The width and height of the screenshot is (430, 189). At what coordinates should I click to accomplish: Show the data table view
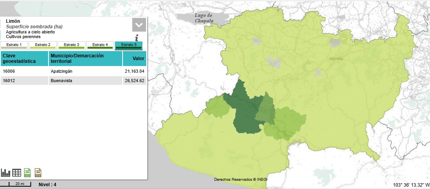pyautogui.click(x=17, y=172)
